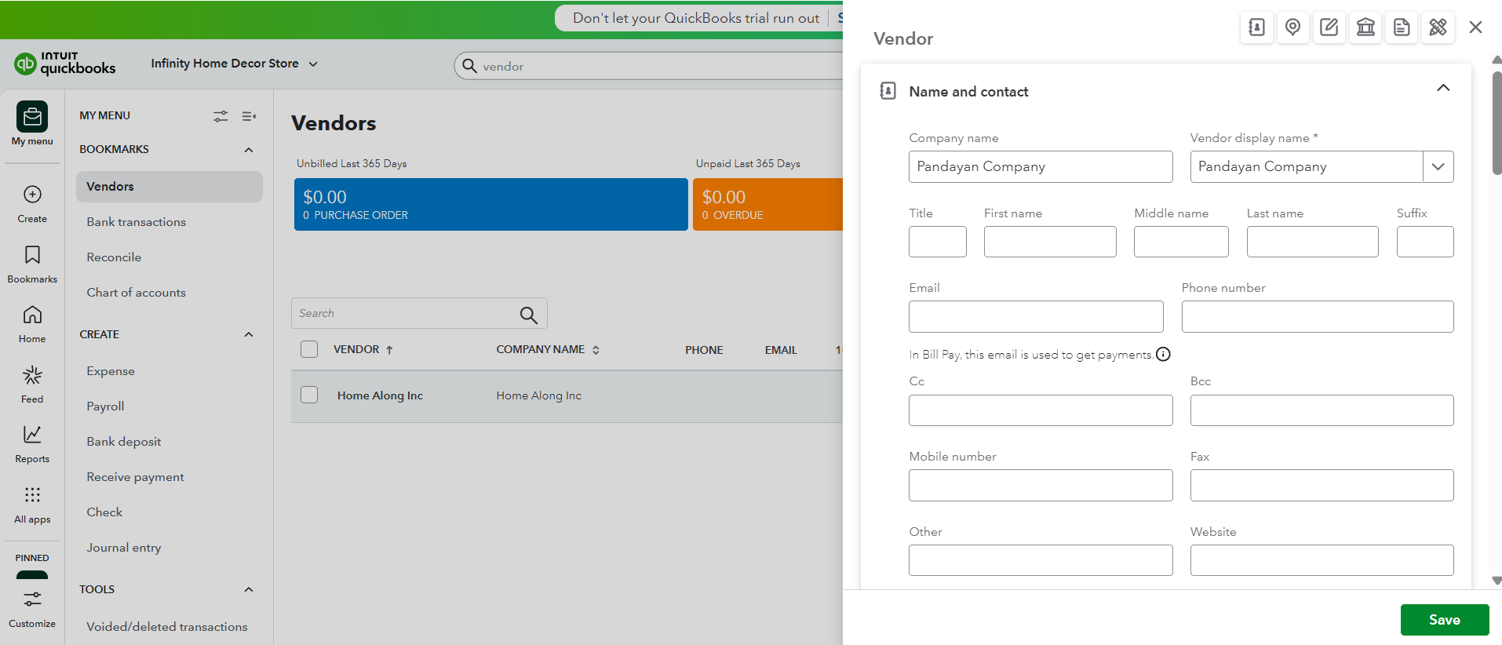The width and height of the screenshot is (1502, 645).
Task: Jump to bank payments section icon
Action: 1365,27
